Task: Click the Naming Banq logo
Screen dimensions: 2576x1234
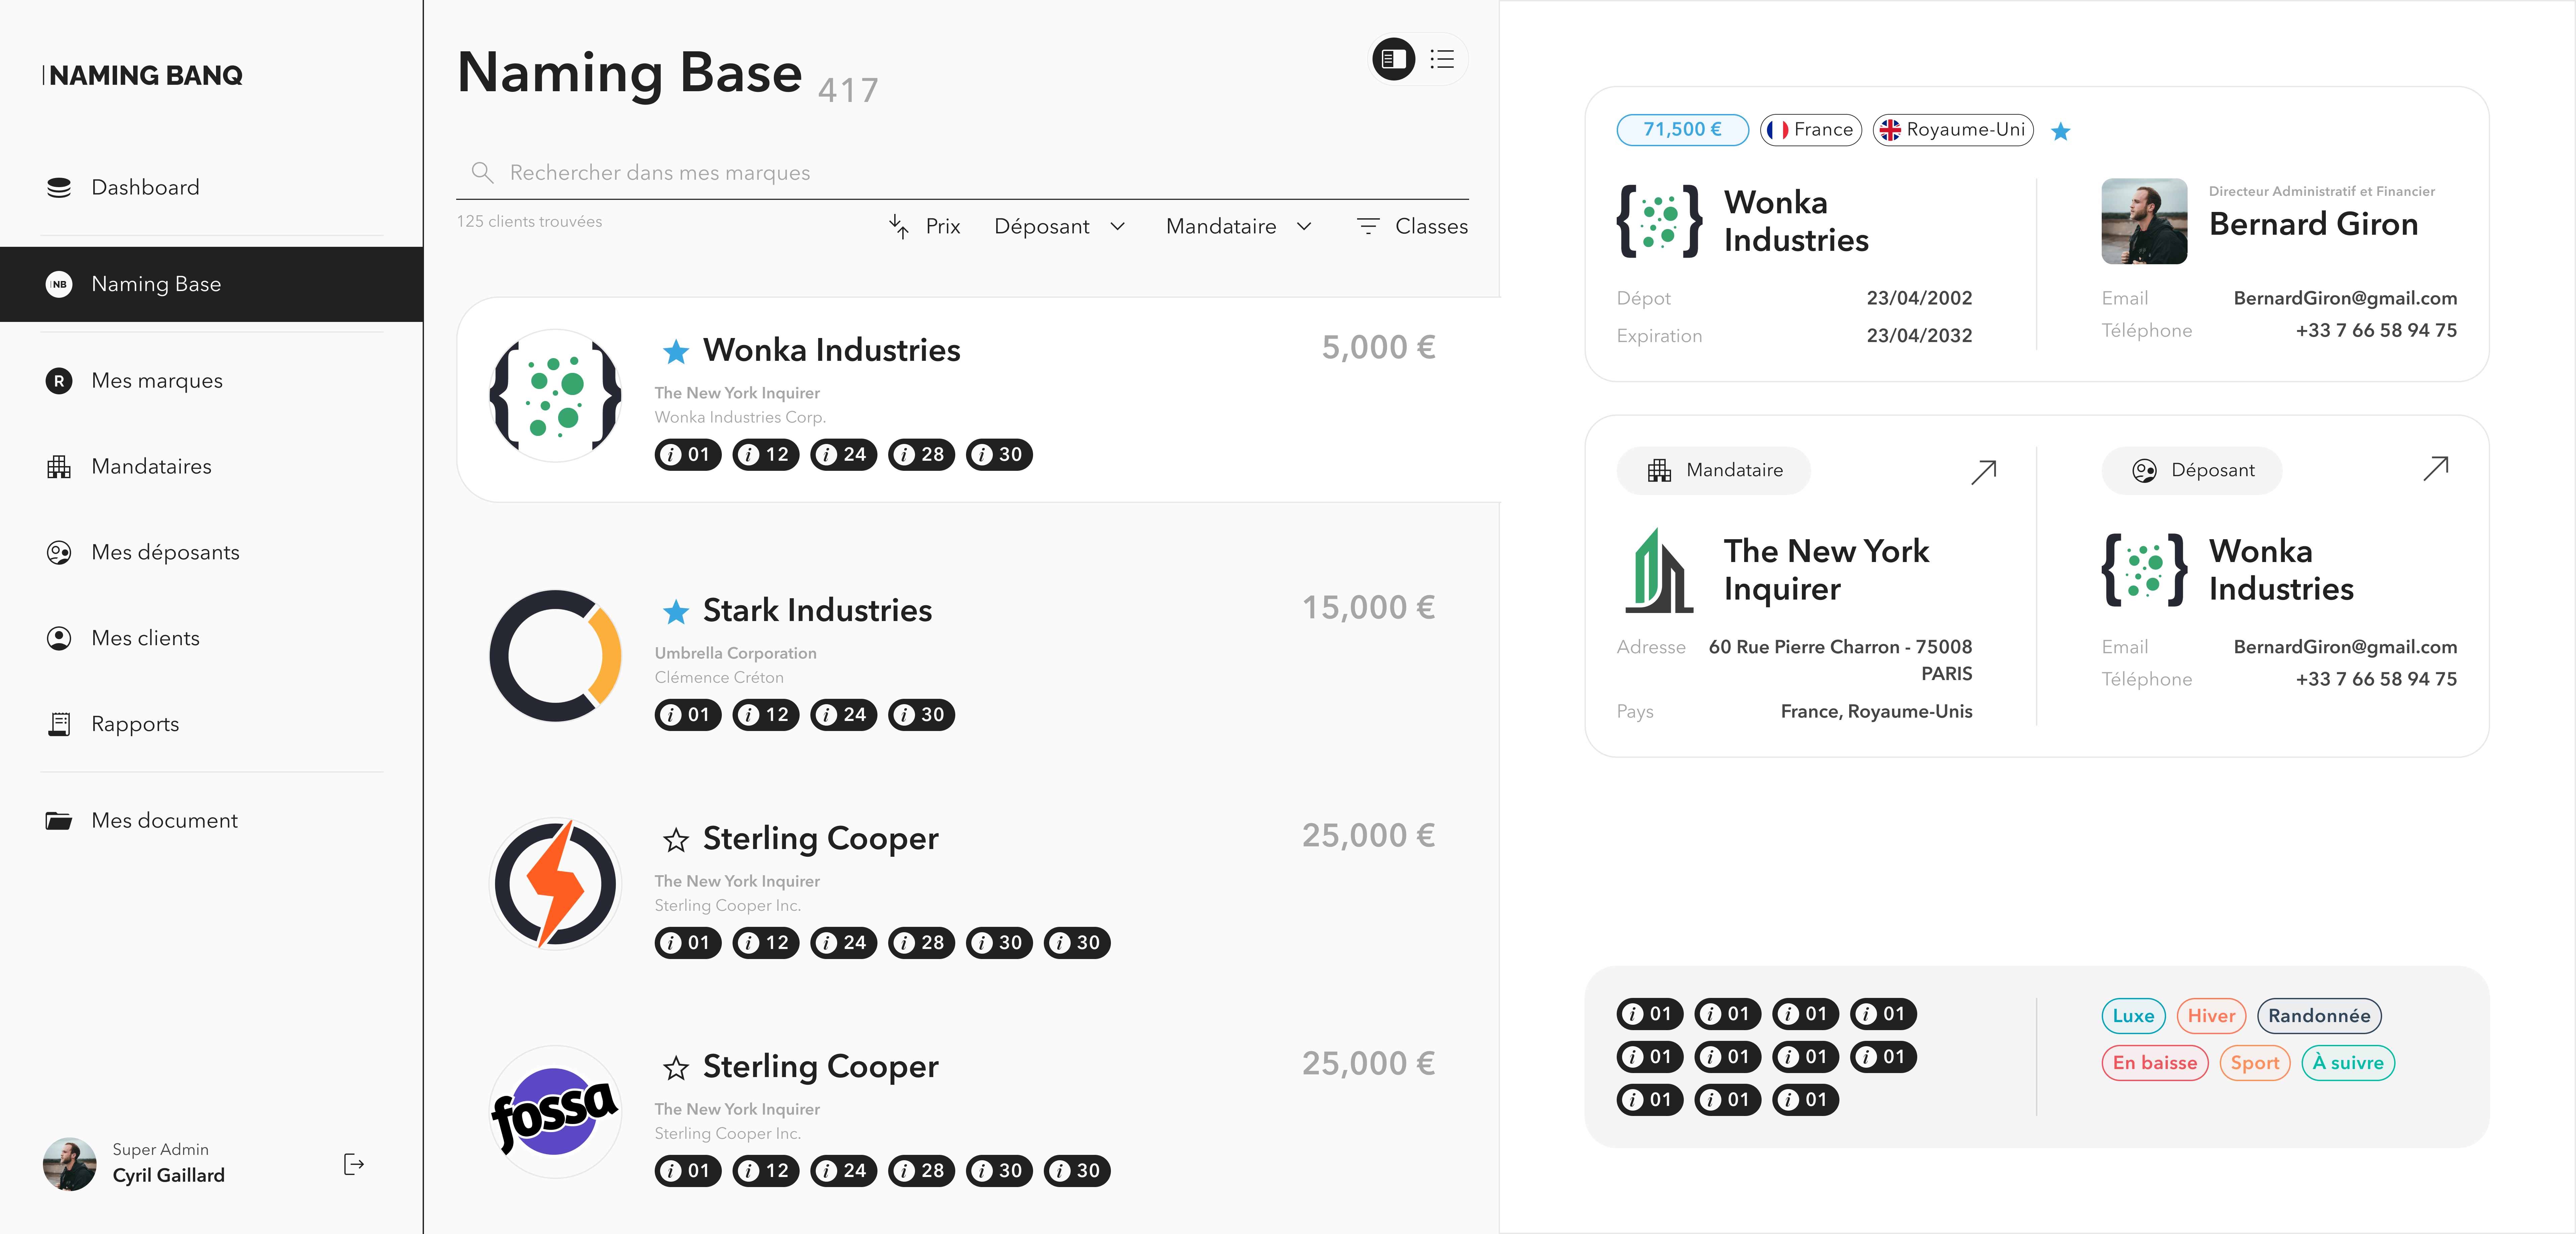Action: pos(143,76)
